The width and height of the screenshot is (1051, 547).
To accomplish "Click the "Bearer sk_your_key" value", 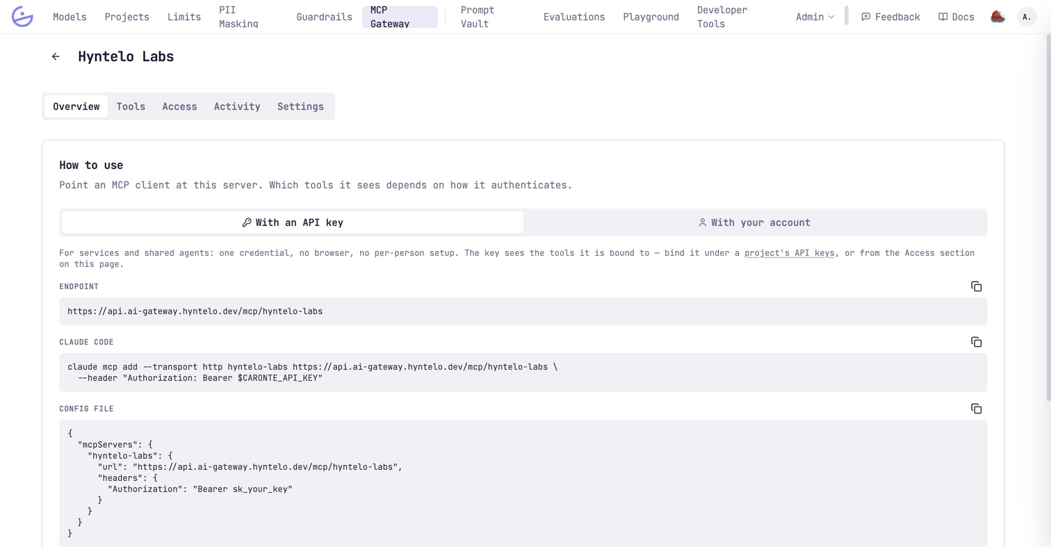I will click(x=243, y=489).
